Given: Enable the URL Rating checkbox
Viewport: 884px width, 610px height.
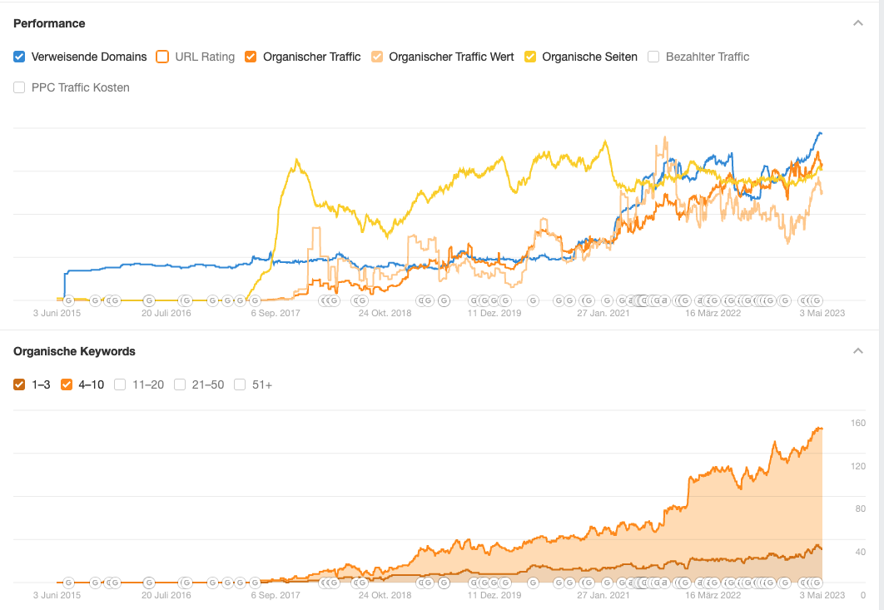Looking at the screenshot, I should click(162, 57).
